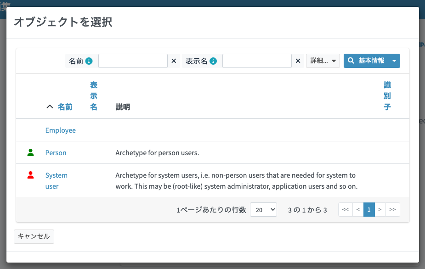
Task: Click the 1ページあたりの行数 label
Action: [211, 210]
